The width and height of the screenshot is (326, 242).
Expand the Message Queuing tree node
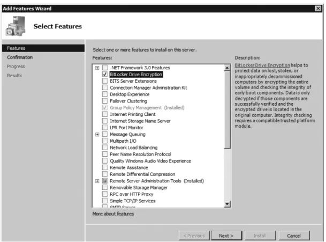pos(97,135)
